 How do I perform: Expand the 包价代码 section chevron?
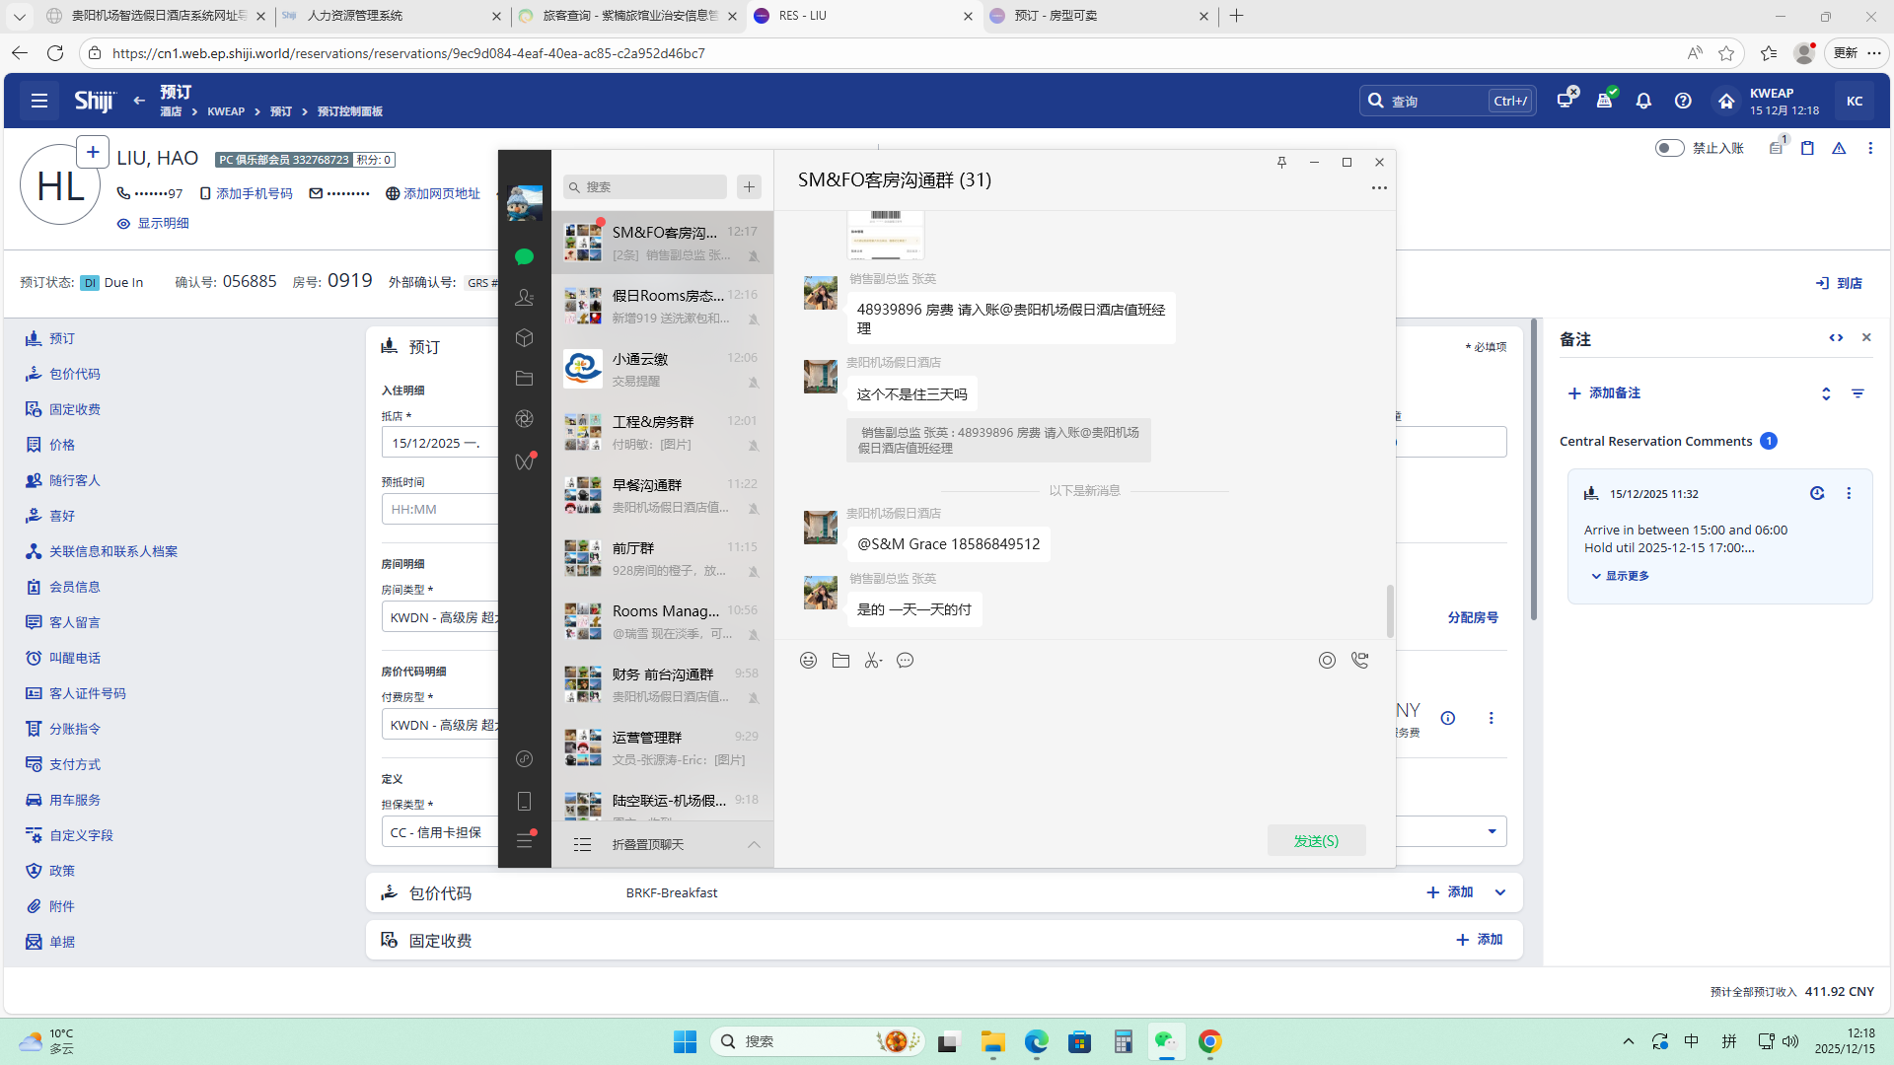1500,892
